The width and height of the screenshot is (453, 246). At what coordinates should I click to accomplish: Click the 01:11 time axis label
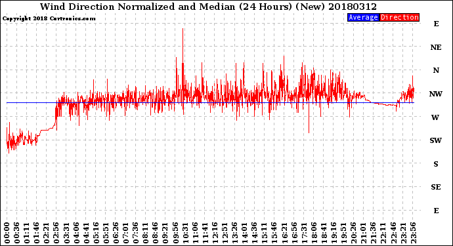pos(27,233)
